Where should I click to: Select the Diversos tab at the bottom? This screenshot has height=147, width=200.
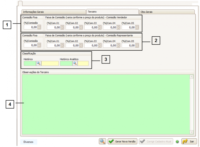29,142
